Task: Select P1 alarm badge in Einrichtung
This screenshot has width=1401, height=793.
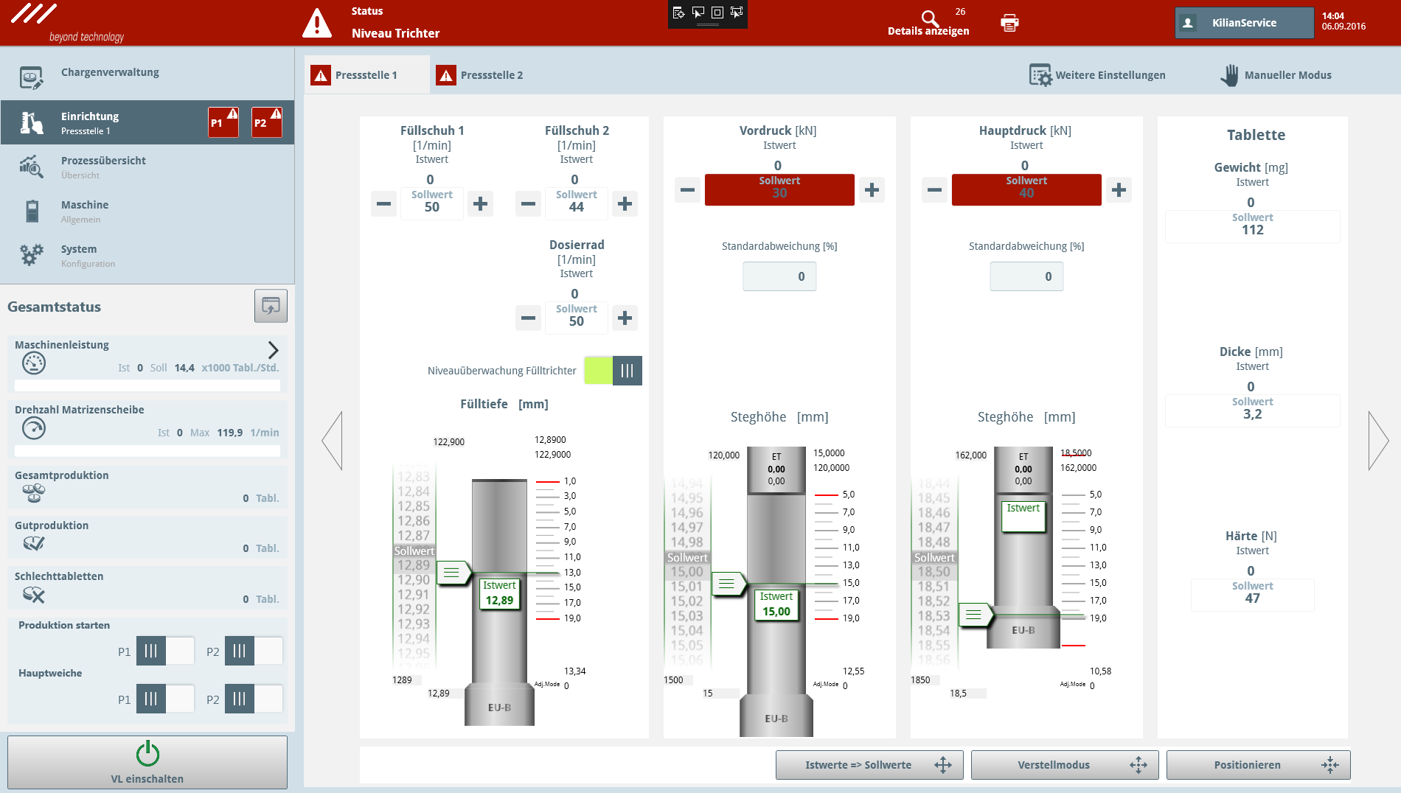Action: 223,122
